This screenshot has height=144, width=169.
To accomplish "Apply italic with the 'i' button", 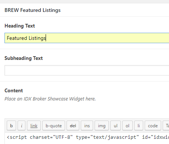I will (x=21, y=125).
